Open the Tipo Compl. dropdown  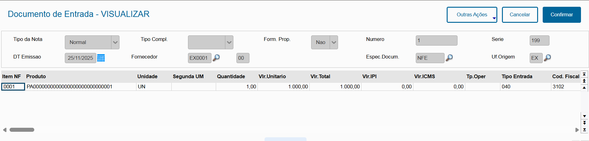(x=229, y=42)
